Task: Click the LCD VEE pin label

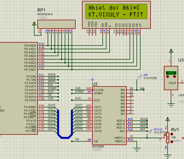Action: [96, 24]
